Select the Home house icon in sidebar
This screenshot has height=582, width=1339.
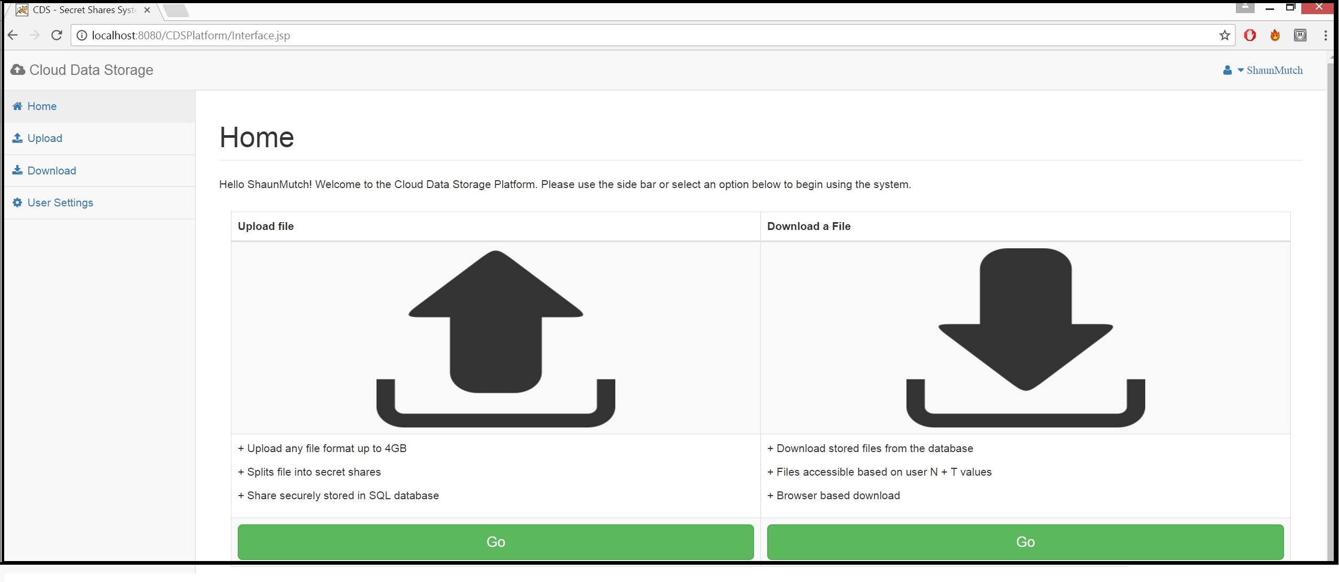(x=17, y=106)
